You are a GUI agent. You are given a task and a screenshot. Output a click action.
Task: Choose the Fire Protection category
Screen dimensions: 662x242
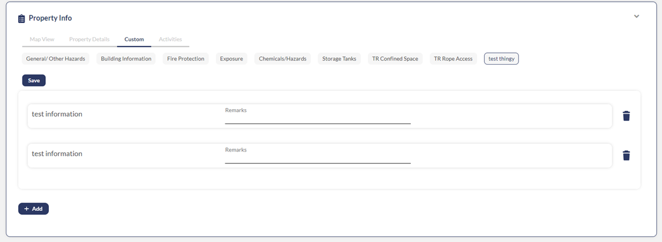186,59
